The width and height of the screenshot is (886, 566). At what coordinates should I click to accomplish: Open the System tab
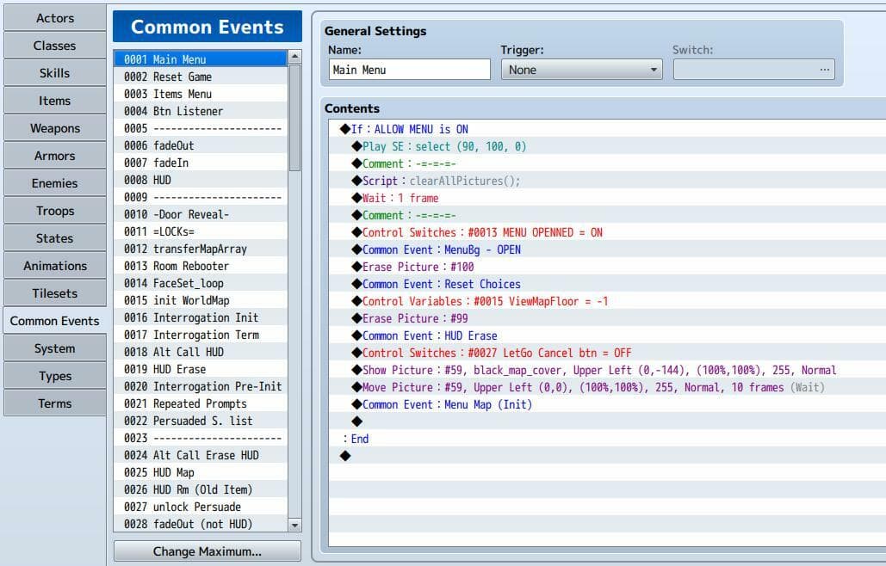coord(55,348)
